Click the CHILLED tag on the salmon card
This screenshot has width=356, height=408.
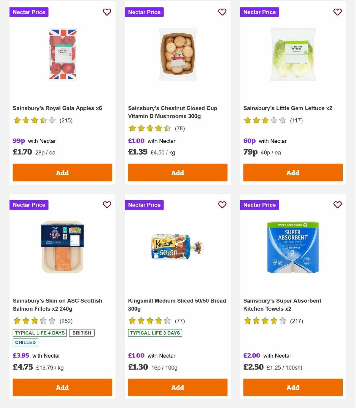click(x=25, y=342)
